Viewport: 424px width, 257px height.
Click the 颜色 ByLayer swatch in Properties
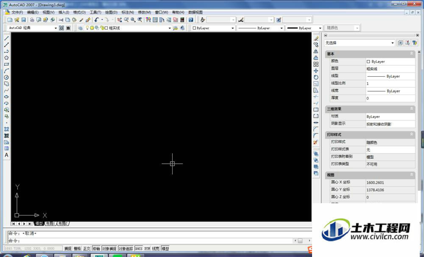(368, 61)
